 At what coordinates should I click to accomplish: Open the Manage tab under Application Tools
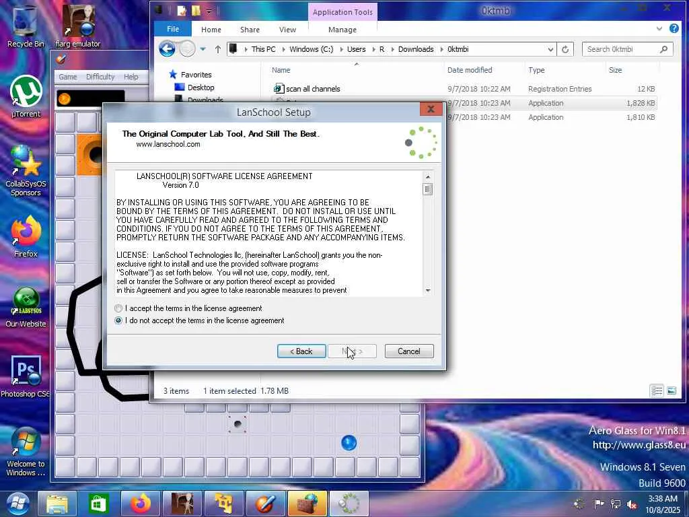(x=342, y=30)
